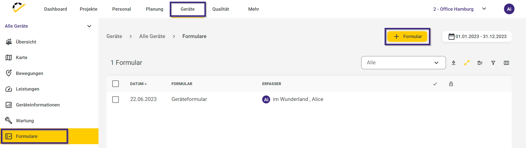526x148 pixels.
Task: Open the Alle filter dropdown
Action: coord(403,63)
